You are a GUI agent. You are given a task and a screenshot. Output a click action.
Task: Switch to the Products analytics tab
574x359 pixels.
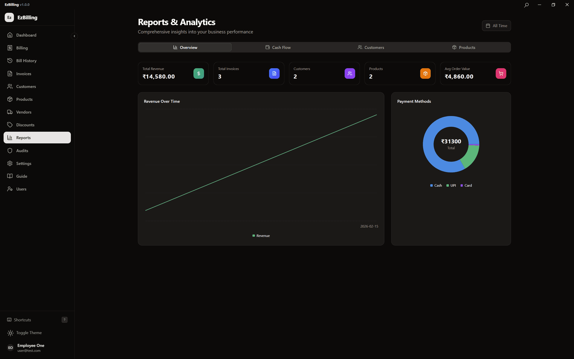464,47
